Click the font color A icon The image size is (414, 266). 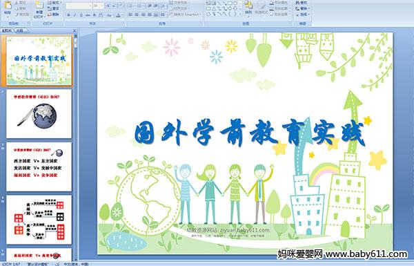click(118, 15)
